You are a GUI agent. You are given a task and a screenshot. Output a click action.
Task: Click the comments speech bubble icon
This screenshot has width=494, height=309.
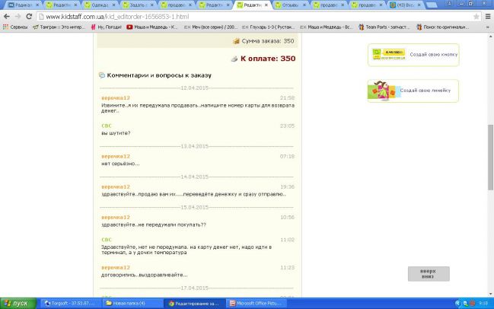click(102, 76)
